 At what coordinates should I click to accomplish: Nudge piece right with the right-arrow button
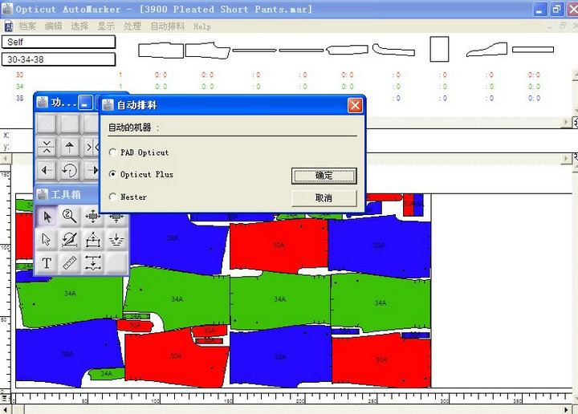[91, 170]
